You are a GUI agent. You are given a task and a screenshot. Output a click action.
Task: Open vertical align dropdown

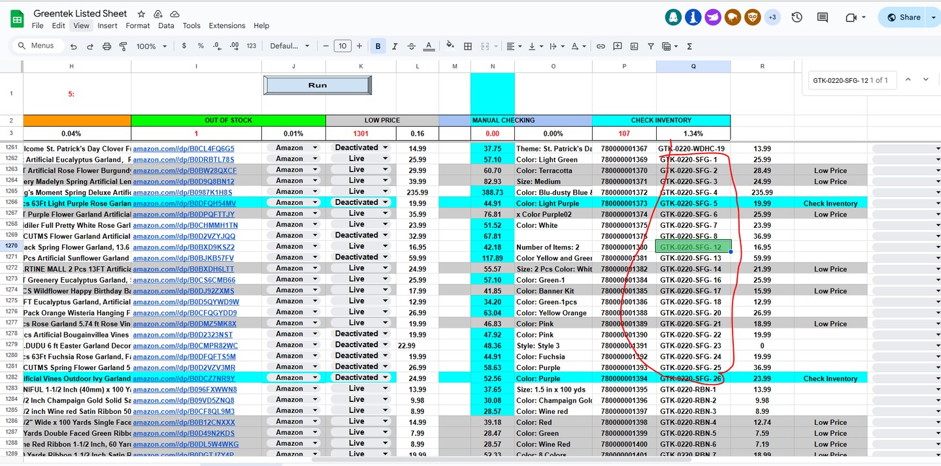[x=535, y=46]
